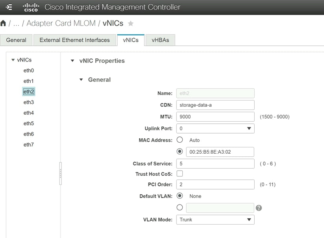Collapse the vNIC Properties section
This screenshot has height=238, width=324.
click(72, 61)
